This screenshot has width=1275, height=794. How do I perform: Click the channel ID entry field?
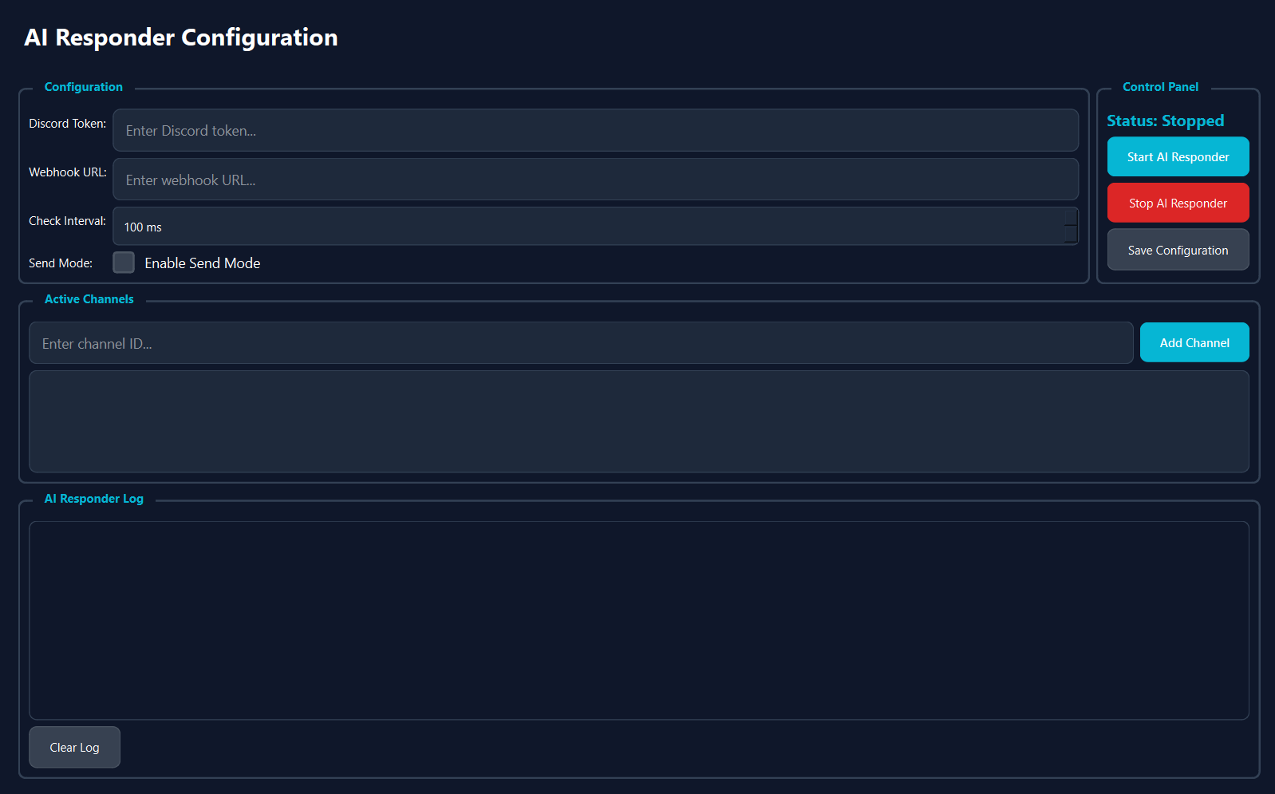pyautogui.click(x=581, y=344)
